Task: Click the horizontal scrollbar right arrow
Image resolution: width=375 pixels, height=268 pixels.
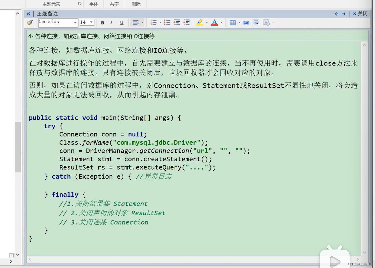Action: pyautogui.click(x=358, y=259)
